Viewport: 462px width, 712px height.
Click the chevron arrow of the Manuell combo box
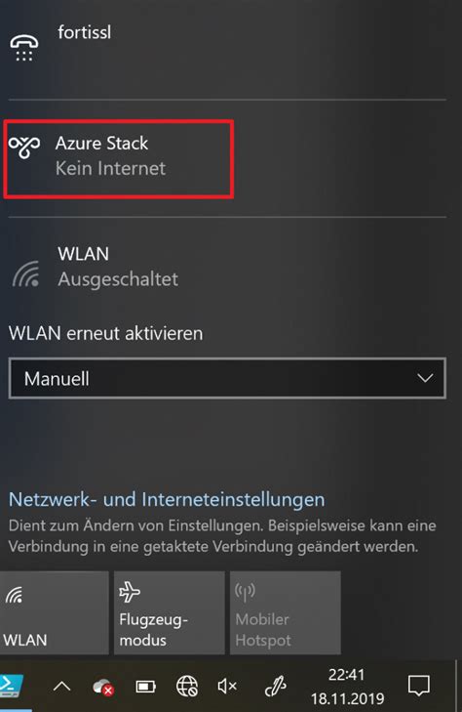pyautogui.click(x=425, y=378)
